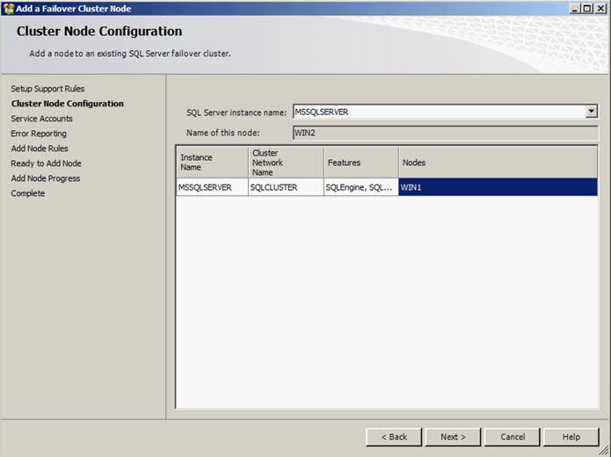Click the Cluster Network Name column header
The image size is (611, 457).
[286, 163]
